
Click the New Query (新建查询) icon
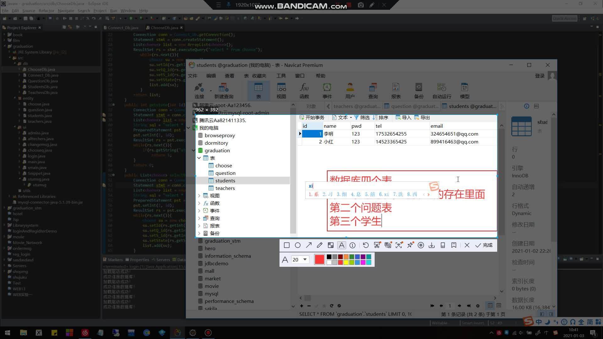(224, 90)
